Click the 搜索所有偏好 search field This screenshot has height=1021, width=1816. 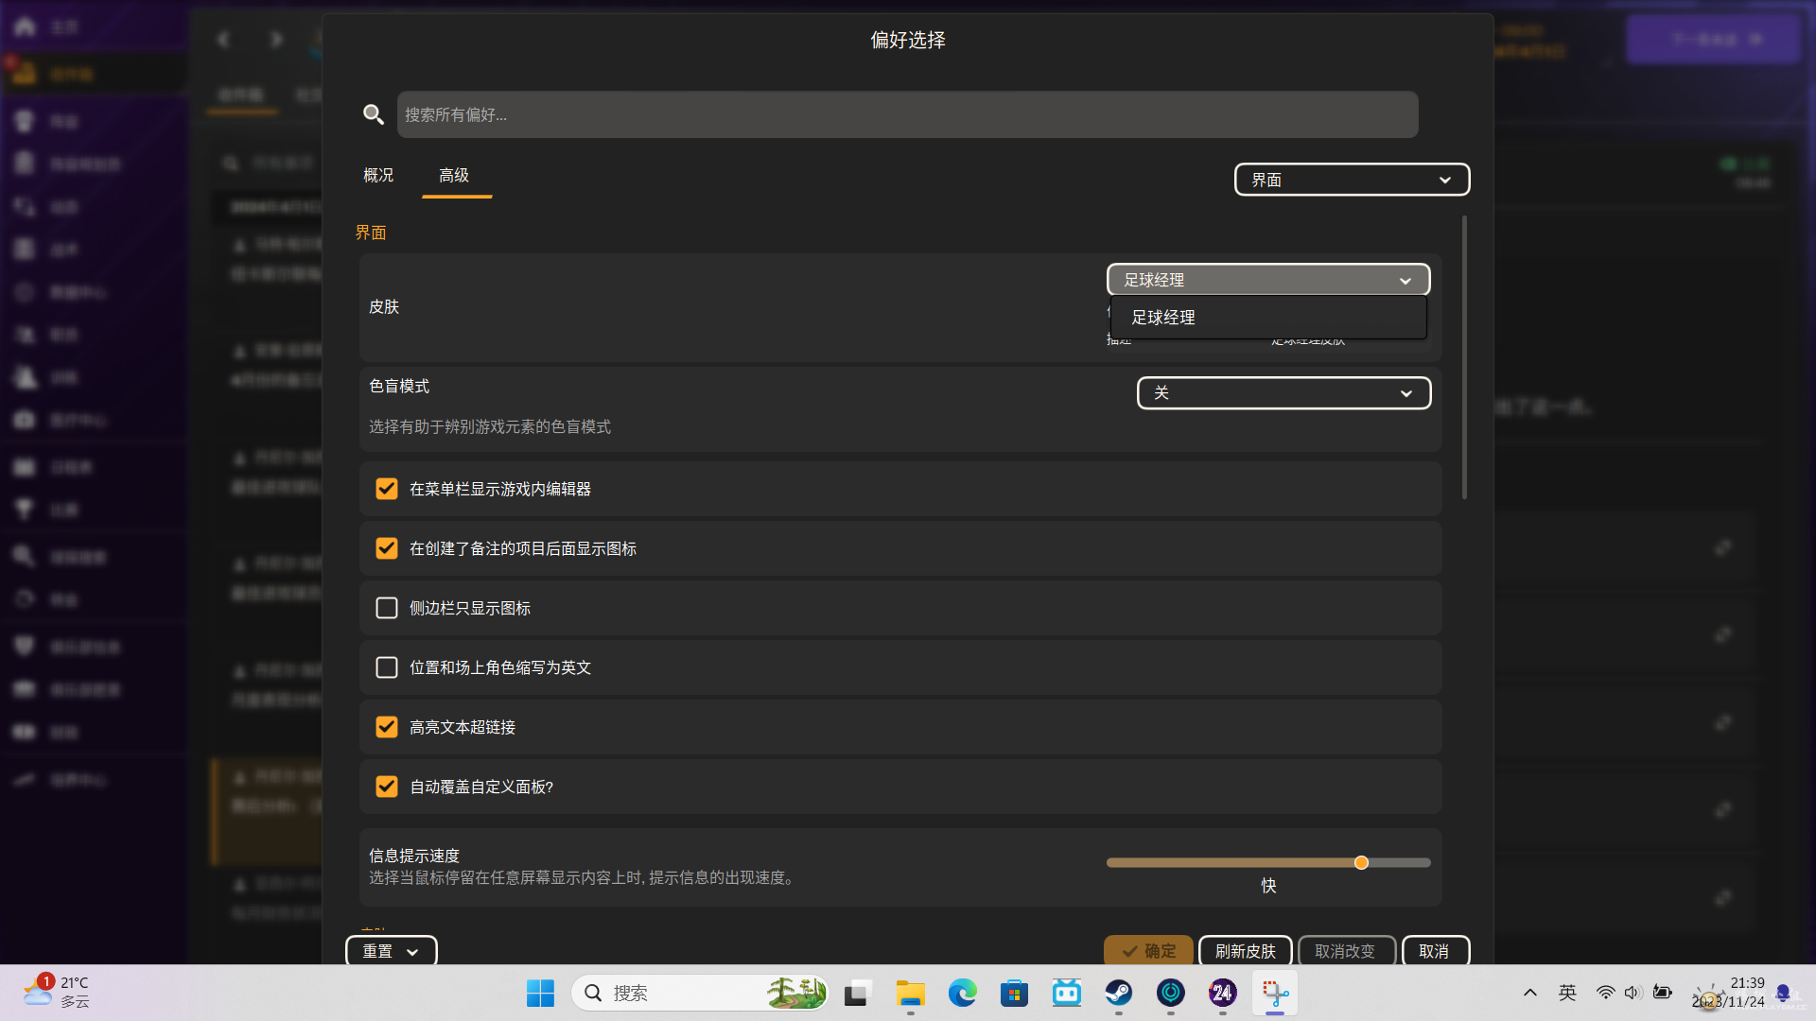907,114
